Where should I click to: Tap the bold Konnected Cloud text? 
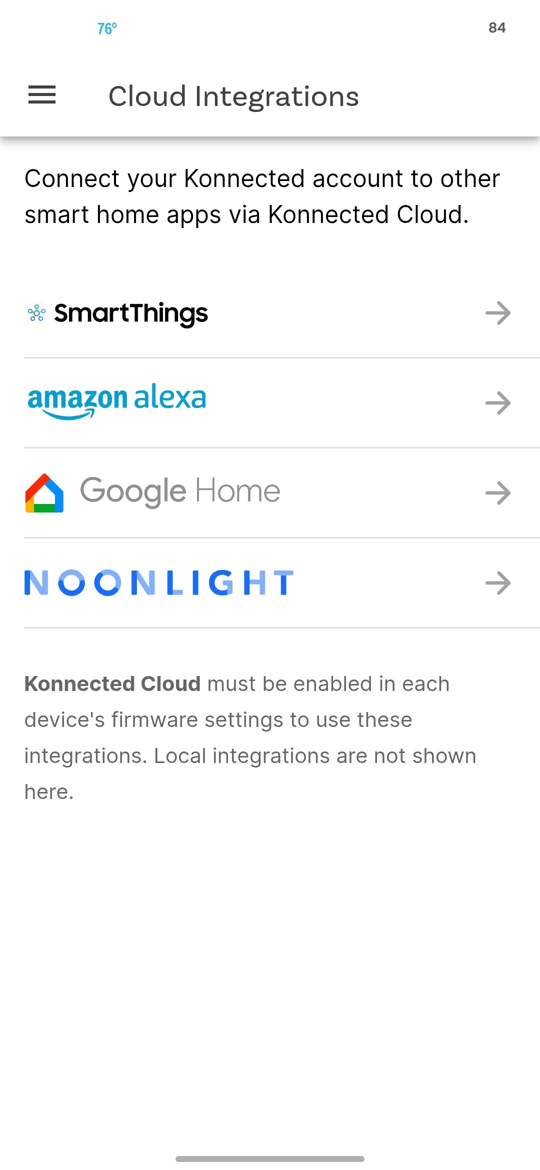[x=112, y=684]
